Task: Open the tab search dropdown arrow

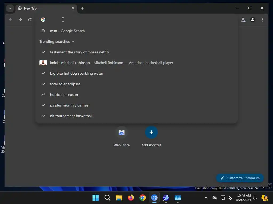Action: tap(10, 8)
